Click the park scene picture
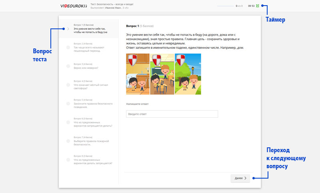 point(188,74)
